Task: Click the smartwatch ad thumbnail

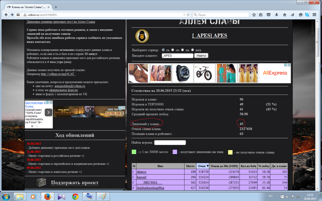Action: (x=182, y=73)
